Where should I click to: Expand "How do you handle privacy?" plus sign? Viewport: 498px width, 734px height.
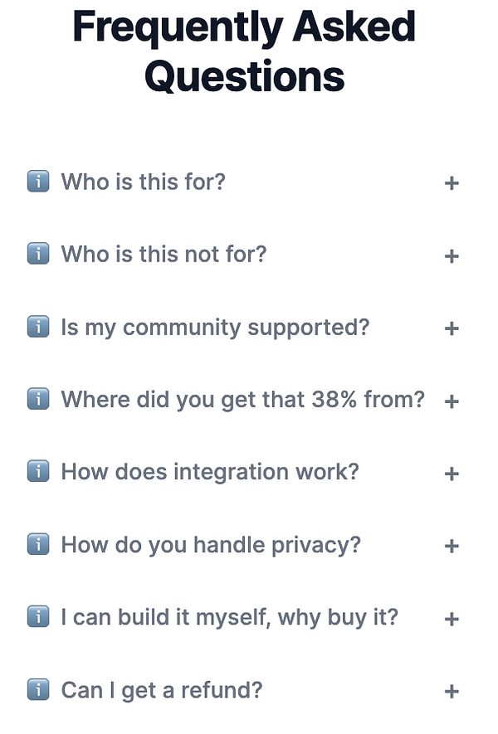(452, 547)
